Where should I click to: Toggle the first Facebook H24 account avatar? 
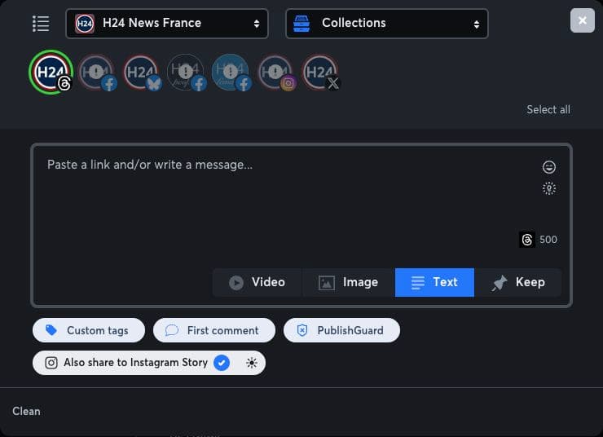[x=96, y=73]
